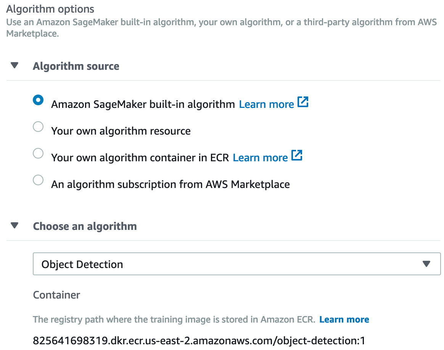Follow the Learn more link under Container
The image size is (444, 350).
pyautogui.click(x=344, y=319)
